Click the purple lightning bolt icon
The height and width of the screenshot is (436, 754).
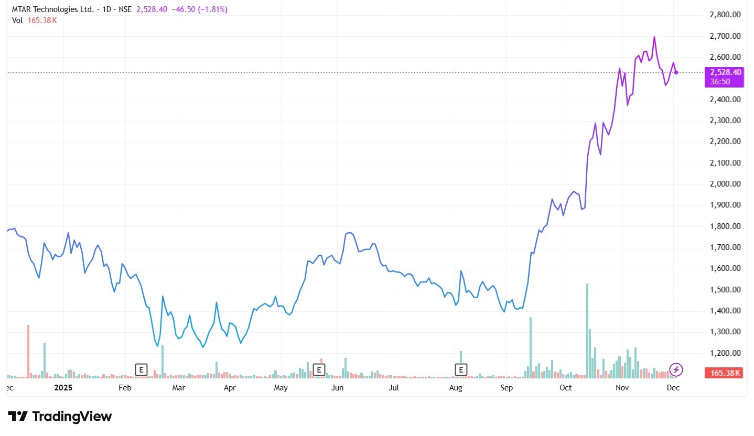tap(676, 369)
